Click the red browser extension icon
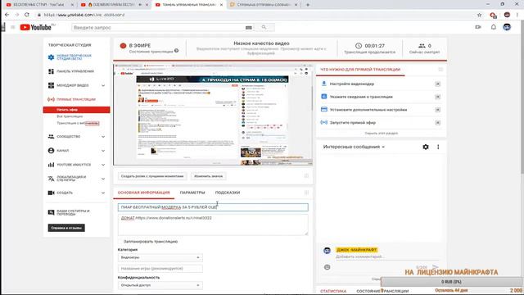 pyautogui.click(x=493, y=15)
